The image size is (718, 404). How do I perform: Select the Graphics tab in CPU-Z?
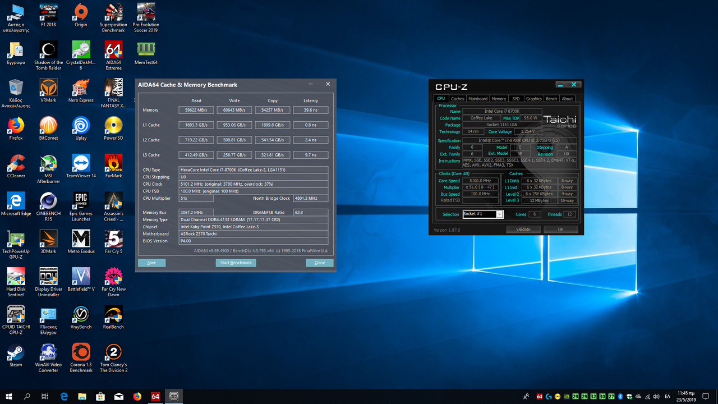[x=534, y=99]
